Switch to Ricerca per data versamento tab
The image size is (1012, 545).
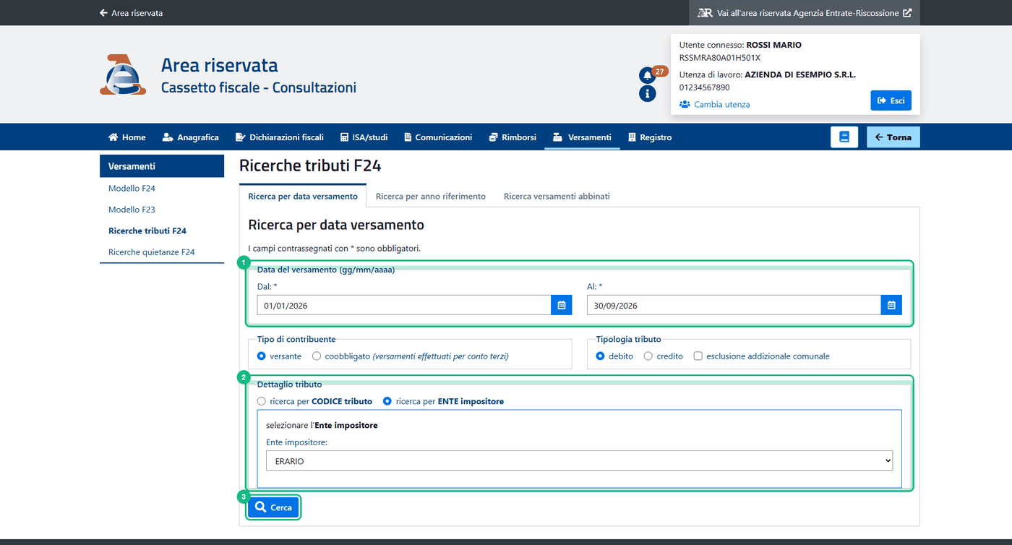[303, 196]
